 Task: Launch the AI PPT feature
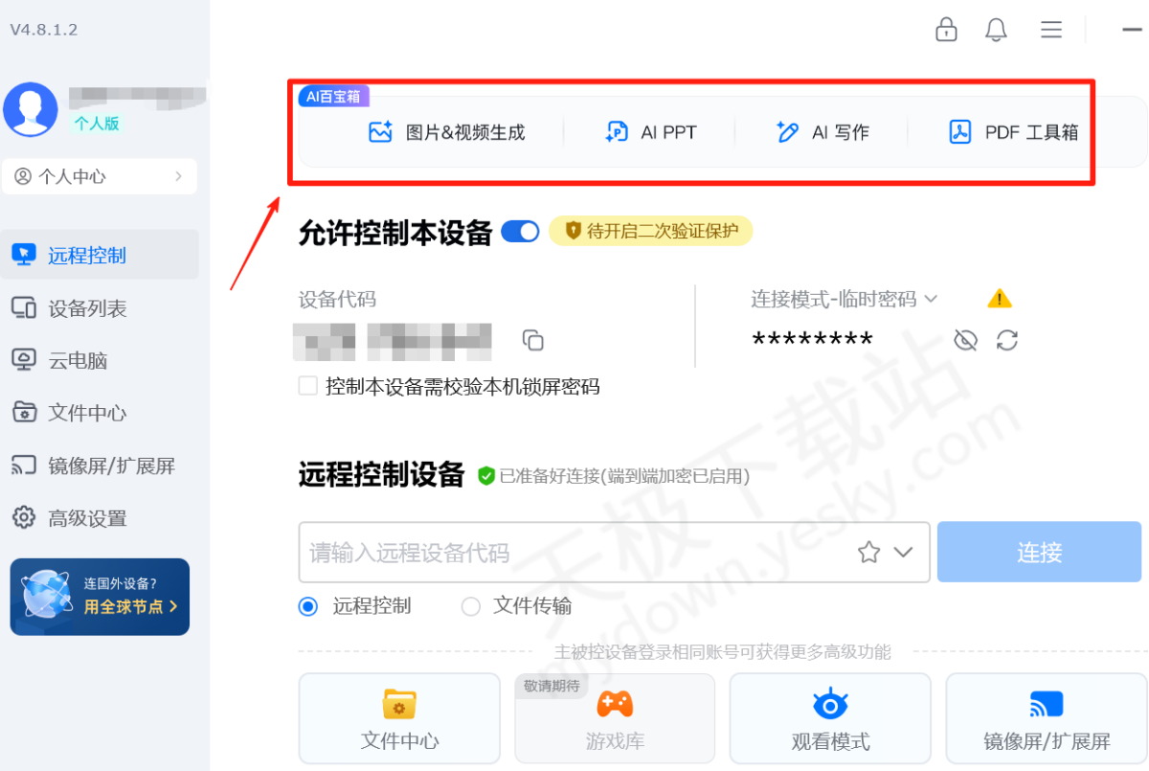pyautogui.click(x=650, y=132)
